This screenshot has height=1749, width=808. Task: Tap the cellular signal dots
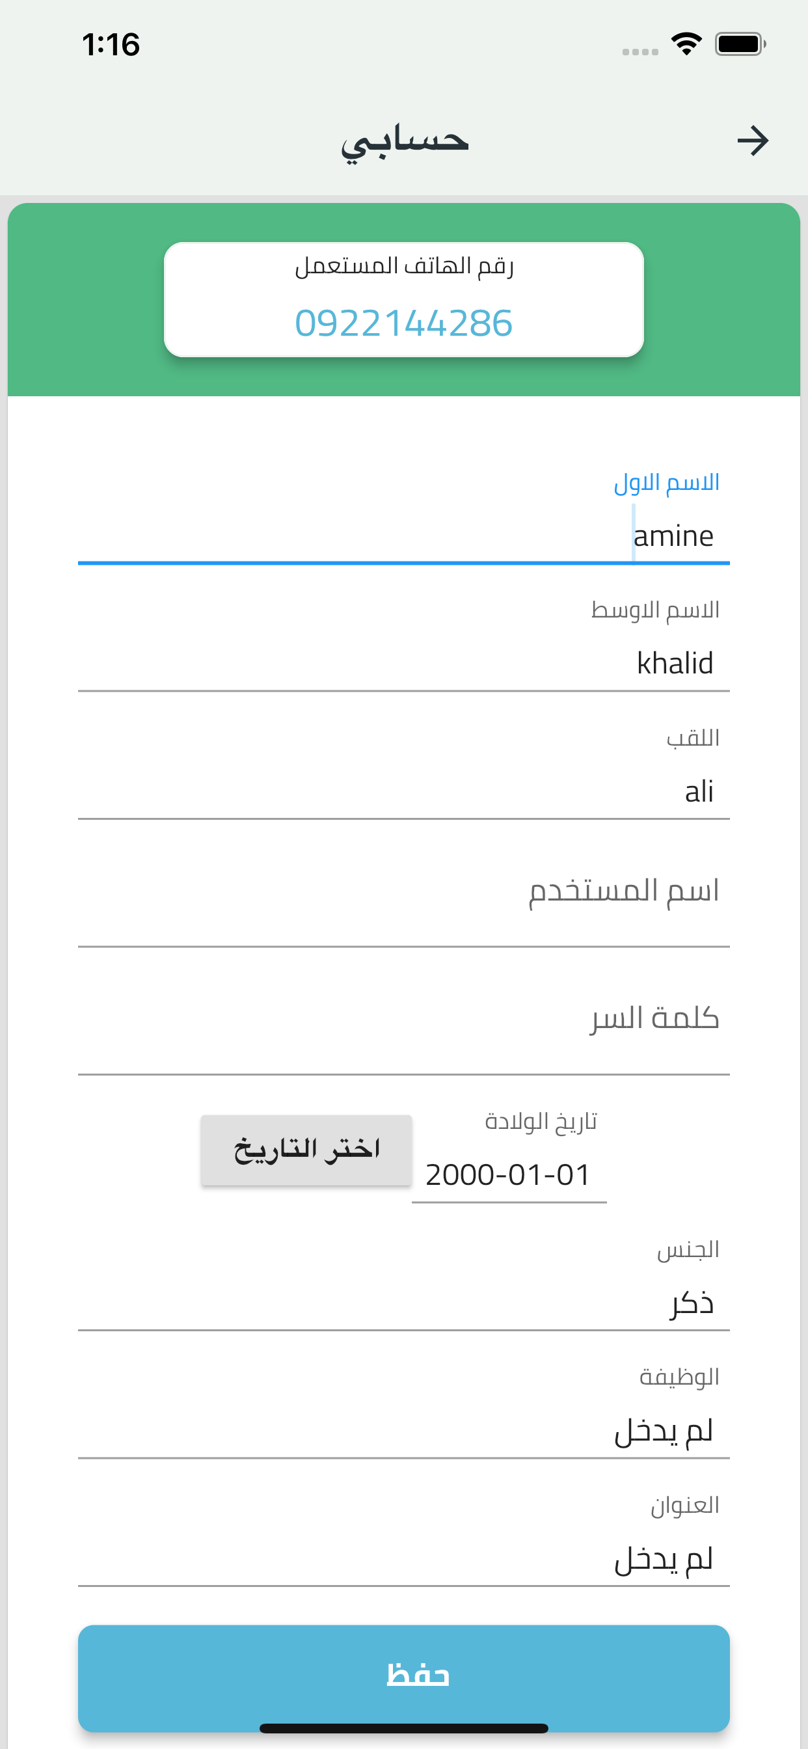[640, 51]
